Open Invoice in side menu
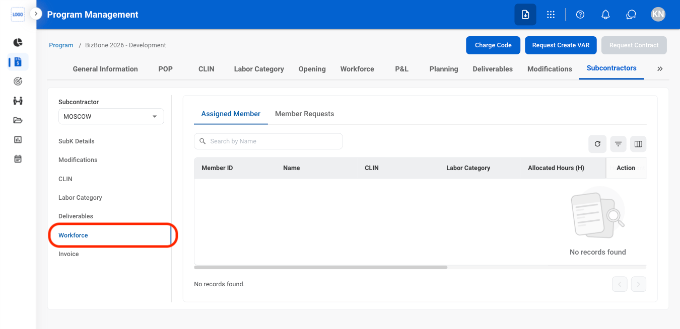This screenshot has height=329, width=680. (69, 254)
